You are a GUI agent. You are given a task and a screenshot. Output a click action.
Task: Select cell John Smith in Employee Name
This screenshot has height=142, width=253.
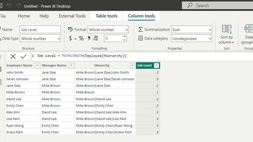[23, 73]
